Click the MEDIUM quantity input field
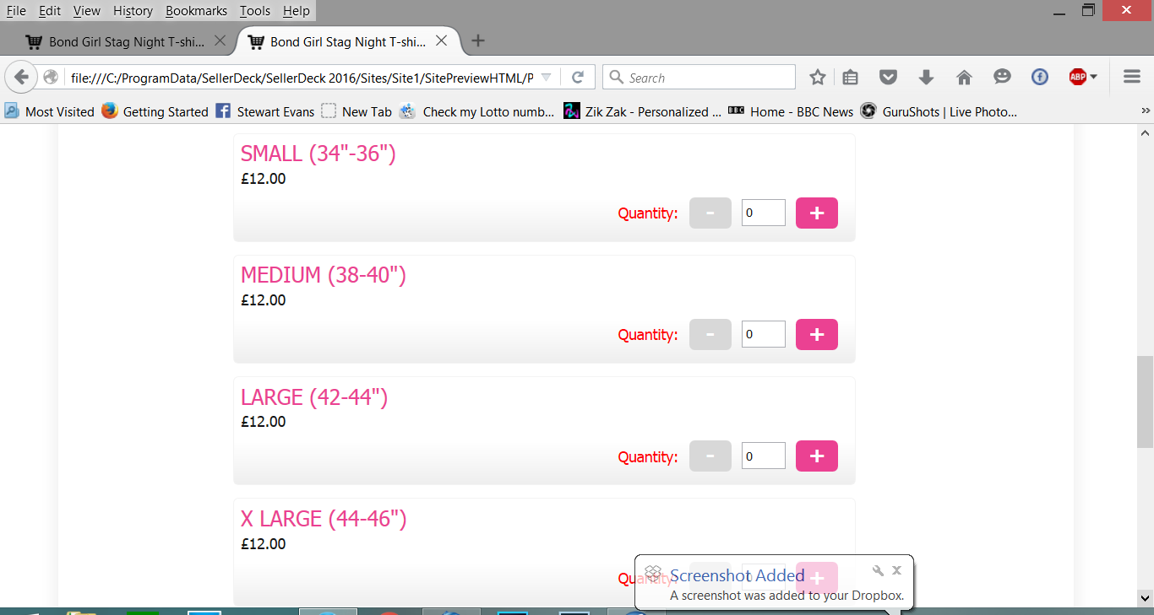This screenshot has height=615, width=1154. pos(764,335)
